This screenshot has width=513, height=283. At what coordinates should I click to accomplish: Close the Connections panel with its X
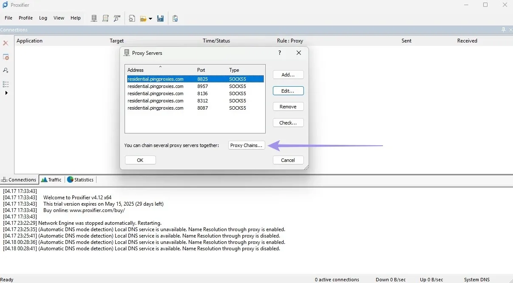pyautogui.click(x=510, y=30)
